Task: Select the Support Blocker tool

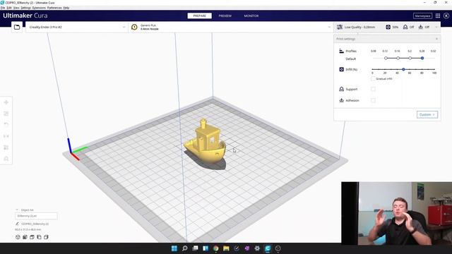Action: pos(6,159)
